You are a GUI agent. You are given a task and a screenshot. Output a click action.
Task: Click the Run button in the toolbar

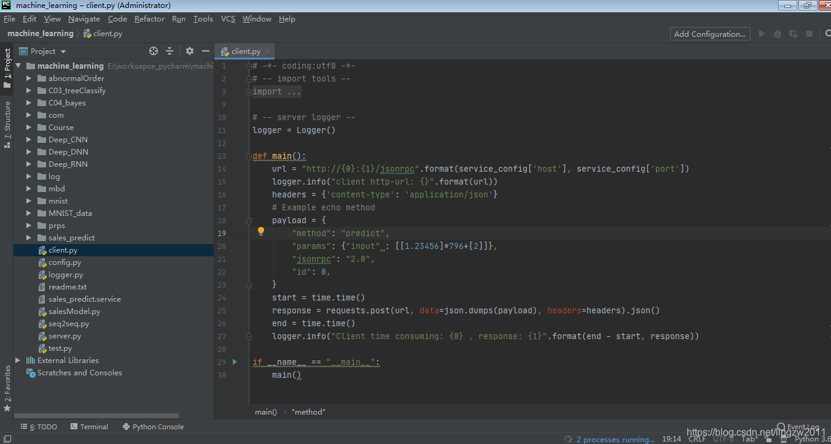[762, 34]
